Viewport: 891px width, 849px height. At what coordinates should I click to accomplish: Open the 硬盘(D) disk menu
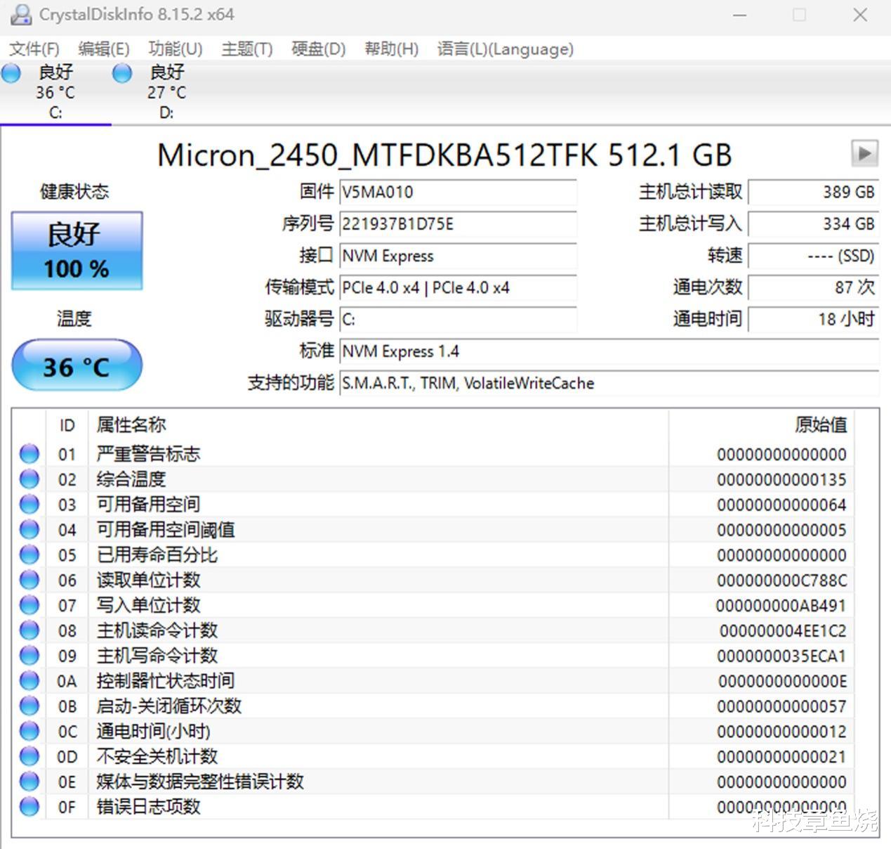click(x=317, y=49)
